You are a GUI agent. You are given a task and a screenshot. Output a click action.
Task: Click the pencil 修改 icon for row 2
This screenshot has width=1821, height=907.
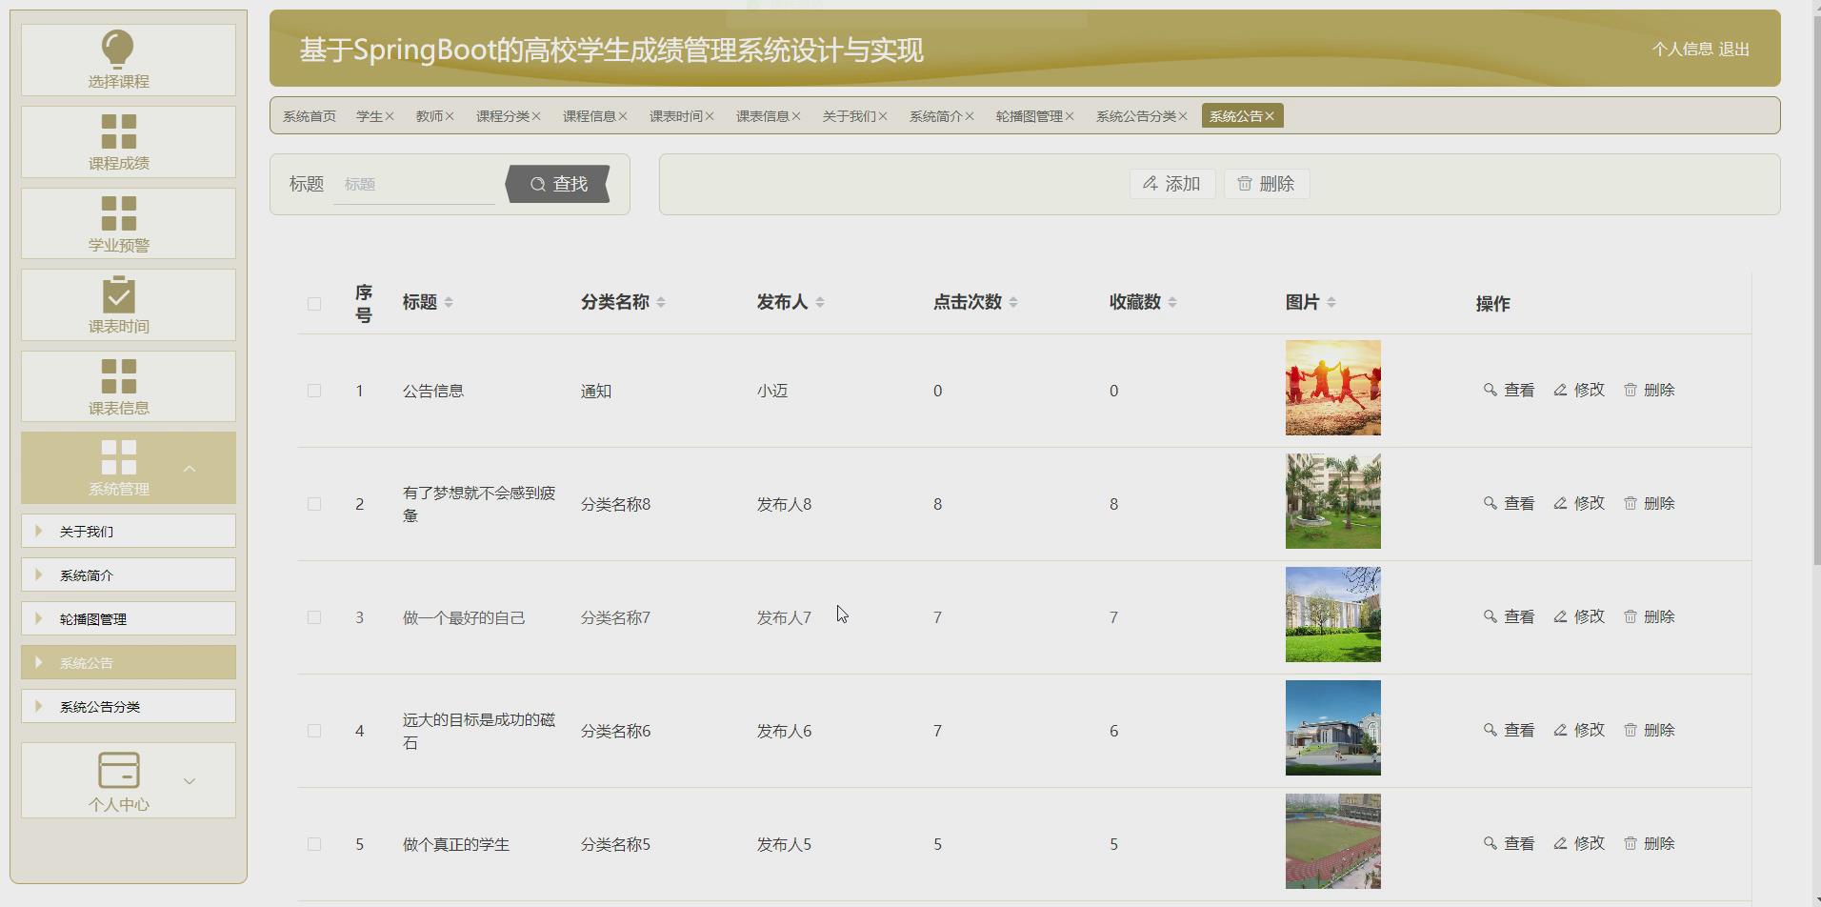click(1560, 503)
